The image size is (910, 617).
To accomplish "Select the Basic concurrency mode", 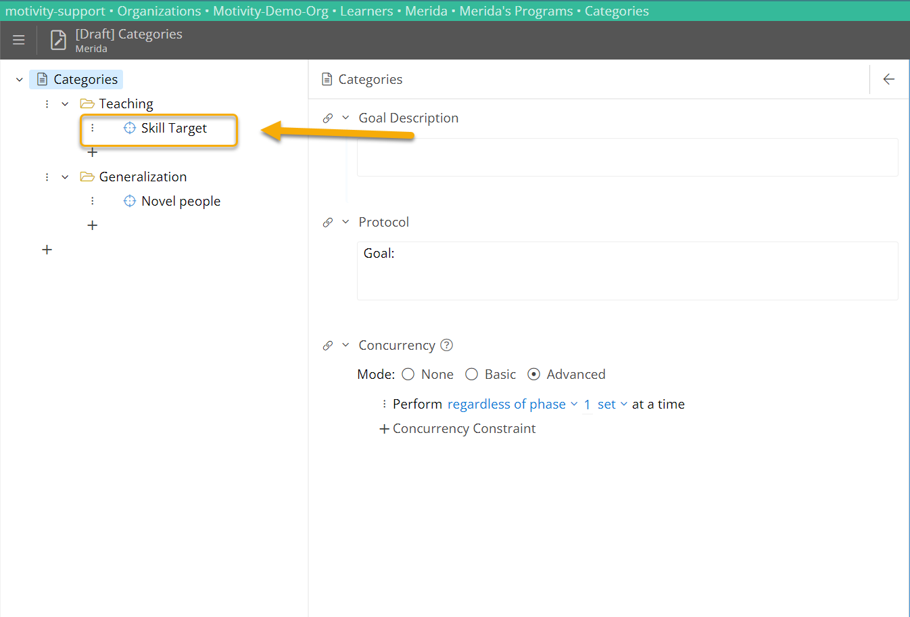I will (471, 373).
